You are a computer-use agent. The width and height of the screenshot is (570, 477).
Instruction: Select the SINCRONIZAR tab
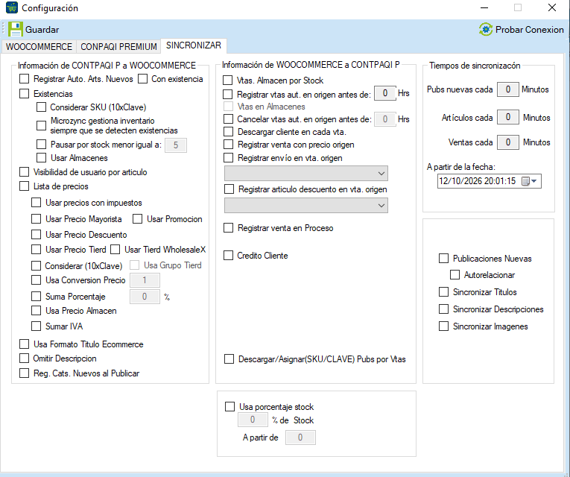[x=194, y=45]
